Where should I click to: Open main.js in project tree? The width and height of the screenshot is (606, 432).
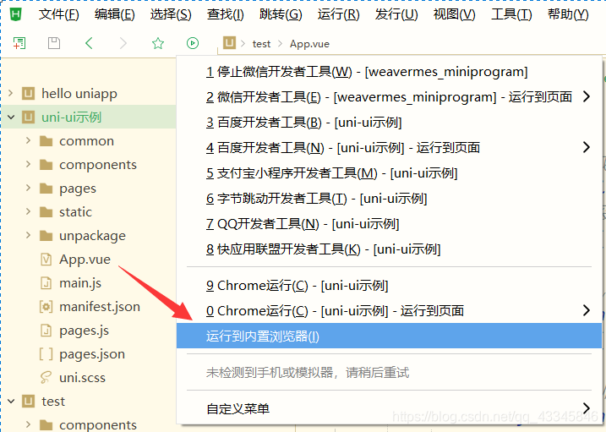point(80,283)
